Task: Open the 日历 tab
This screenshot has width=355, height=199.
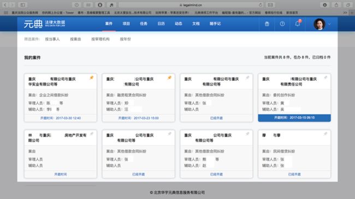Action: pos(161,24)
